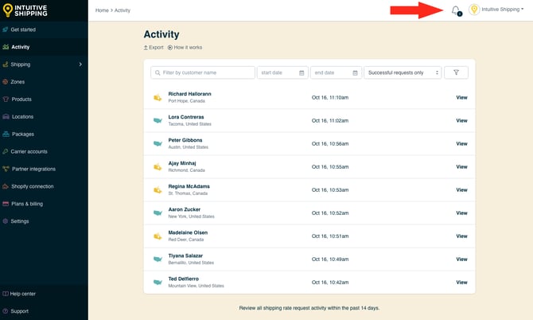Click US map icon beside Ted Delfierro
The image size is (533, 320).
[x=158, y=283]
